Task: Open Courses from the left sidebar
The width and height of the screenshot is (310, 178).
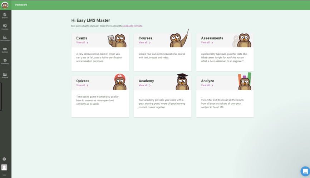Action: tap(5, 27)
